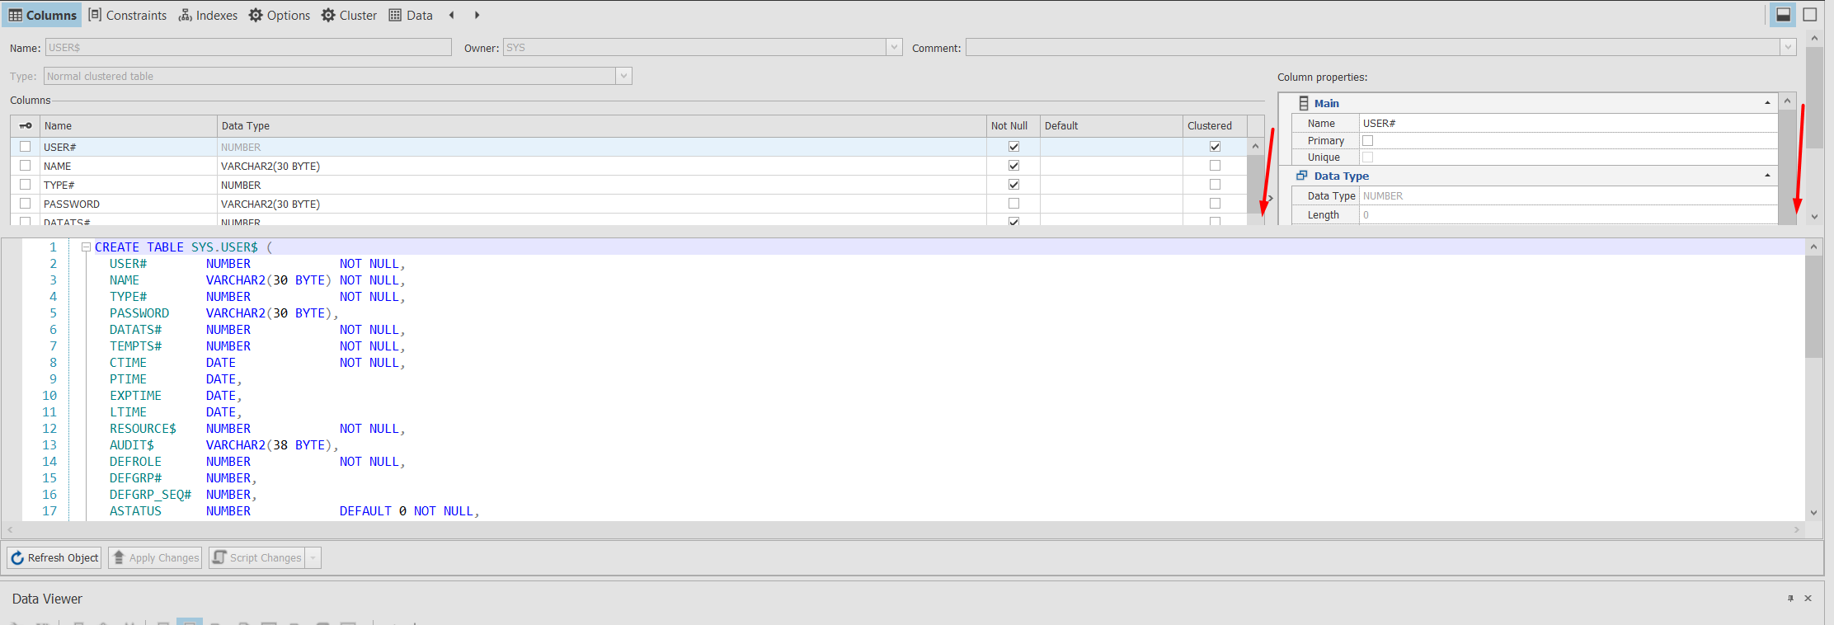
Task: Toggle primary key checkbox for USER# row
Action: point(26,147)
